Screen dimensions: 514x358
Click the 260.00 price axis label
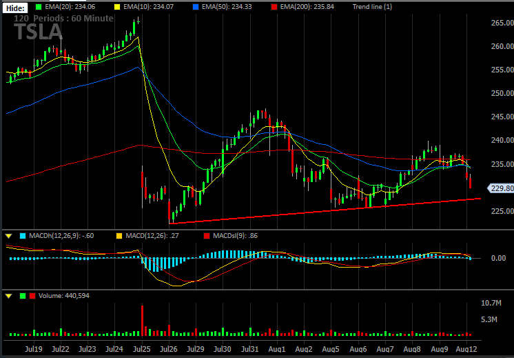502,46
